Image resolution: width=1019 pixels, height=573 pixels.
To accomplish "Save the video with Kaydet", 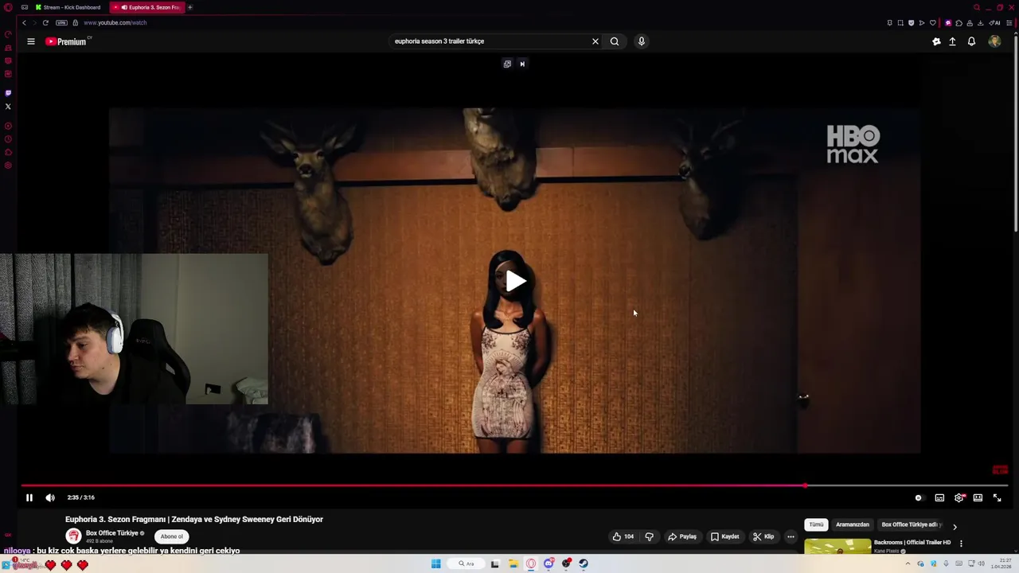I will click(725, 536).
